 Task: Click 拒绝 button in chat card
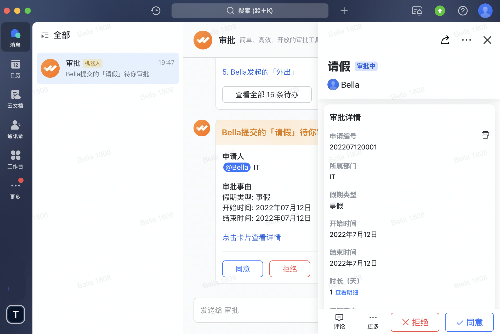289,269
